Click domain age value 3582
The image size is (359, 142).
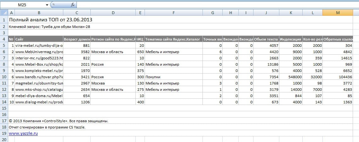77,52
